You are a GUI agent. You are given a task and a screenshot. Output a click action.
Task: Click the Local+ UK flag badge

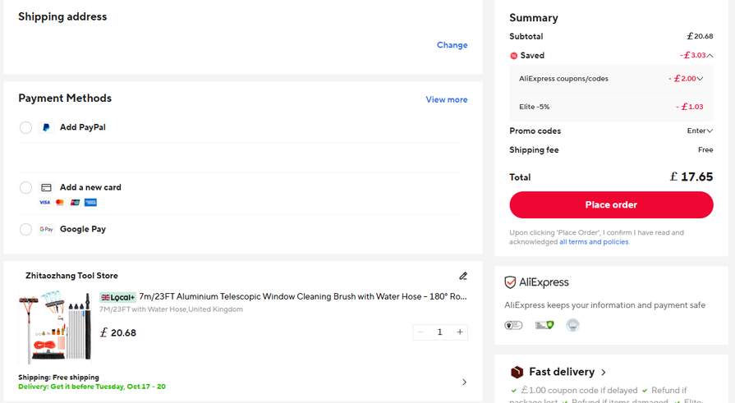pos(117,297)
